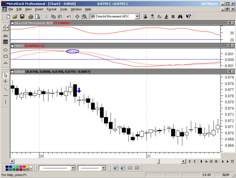Image resolution: width=236 pixels, height=178 pixels.
Task: Toggle the MACD panel title checkbox
Action: point(13,46)
